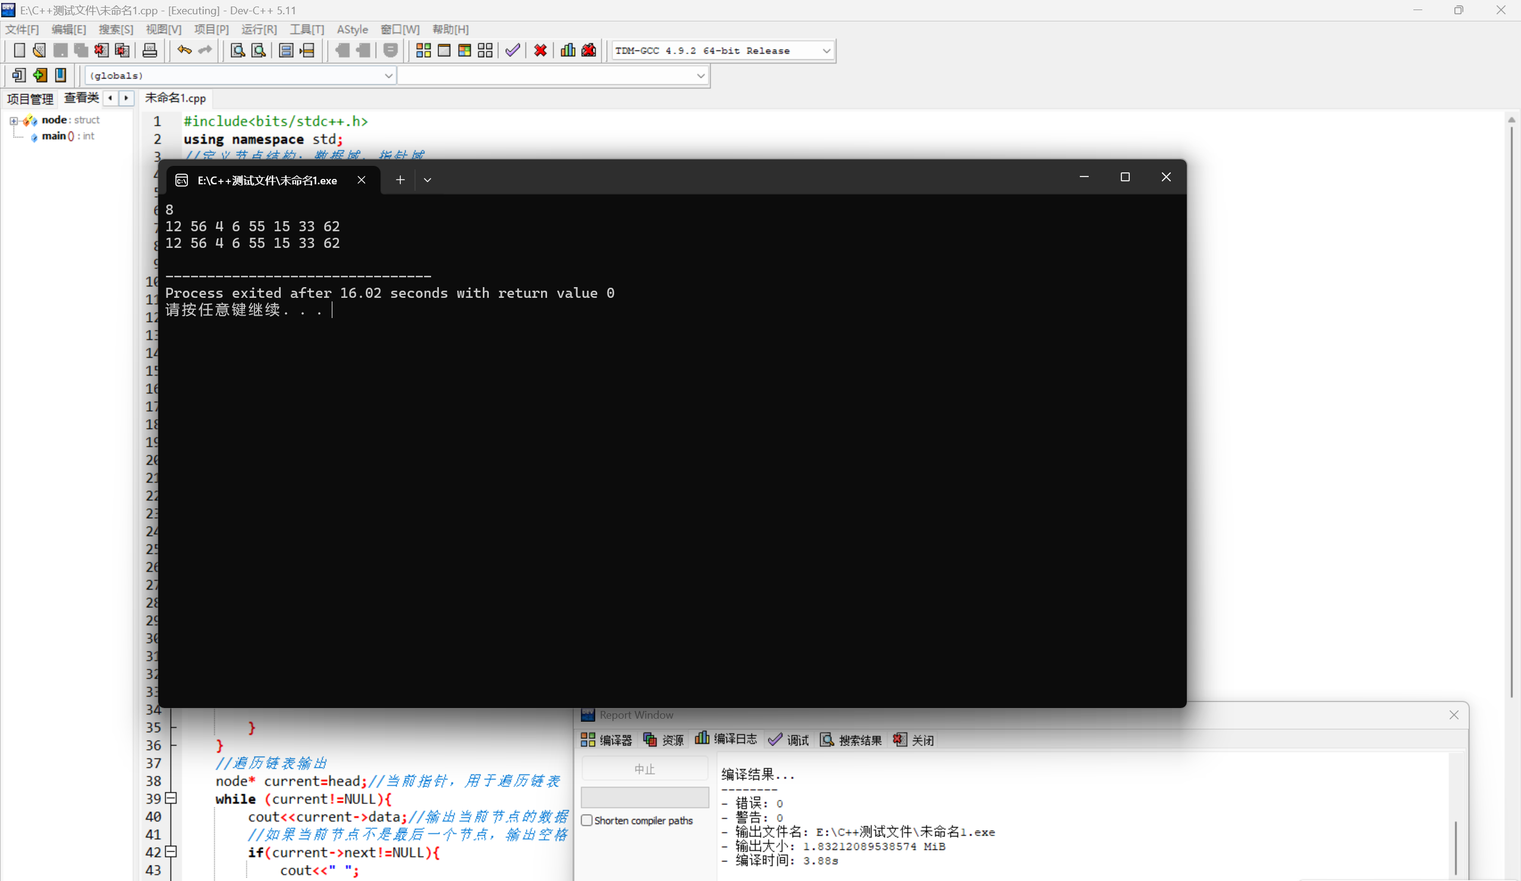Click the Print toolbar icon
The width and height of the screenshot is (1521, 881).
tap(150, 51)
